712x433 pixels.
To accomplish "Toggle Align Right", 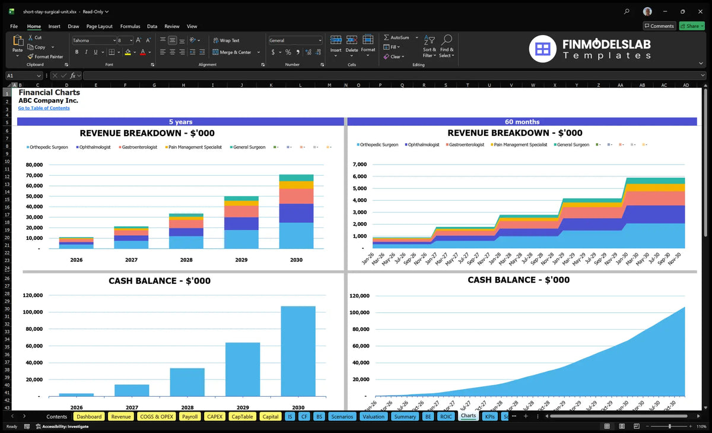I will tap(182, 52).
